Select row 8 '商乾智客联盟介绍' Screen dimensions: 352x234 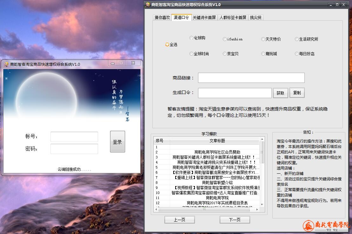coord(207,183)
